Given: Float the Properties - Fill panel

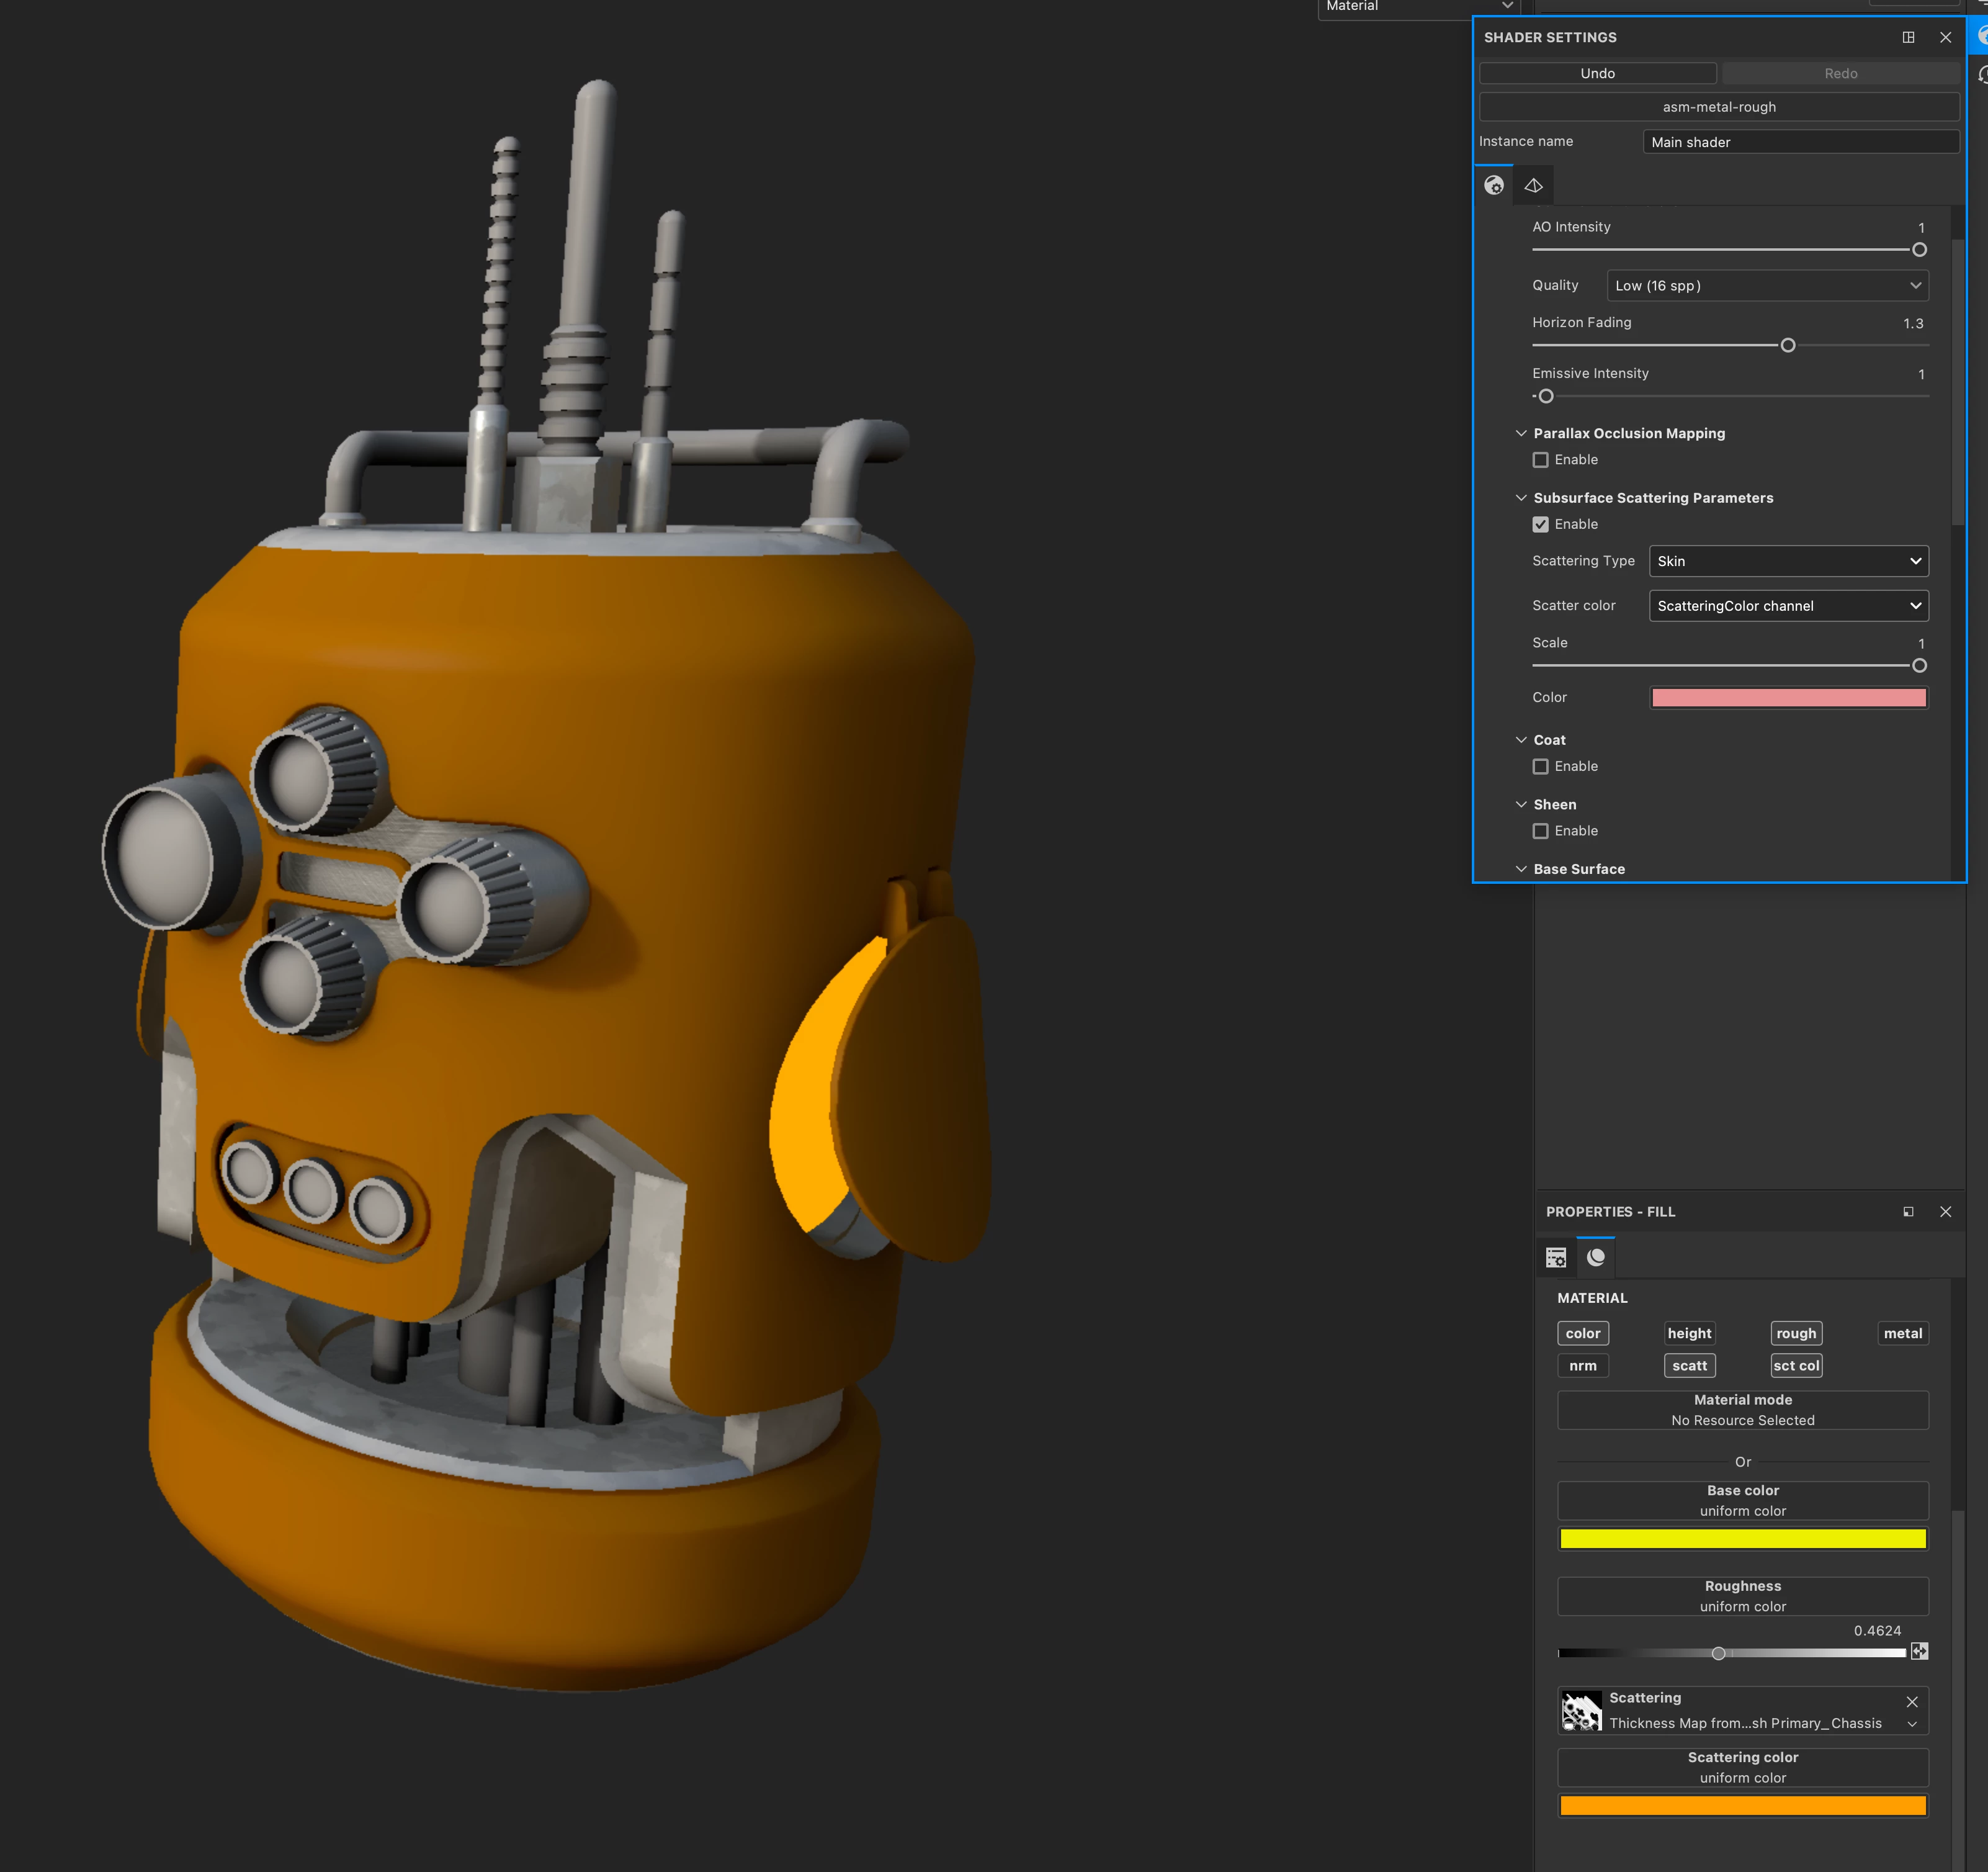Looking at the screenshot, I should pos(1908,1212).
